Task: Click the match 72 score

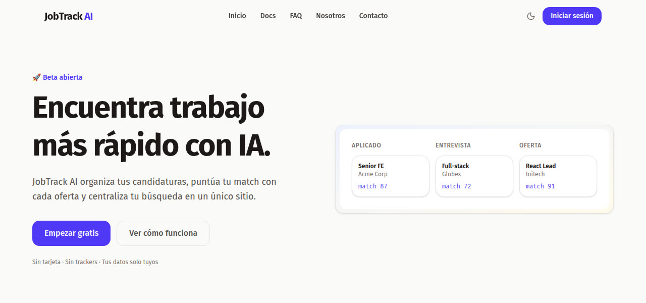Action: pyautogui.click(x=457, y=186)
